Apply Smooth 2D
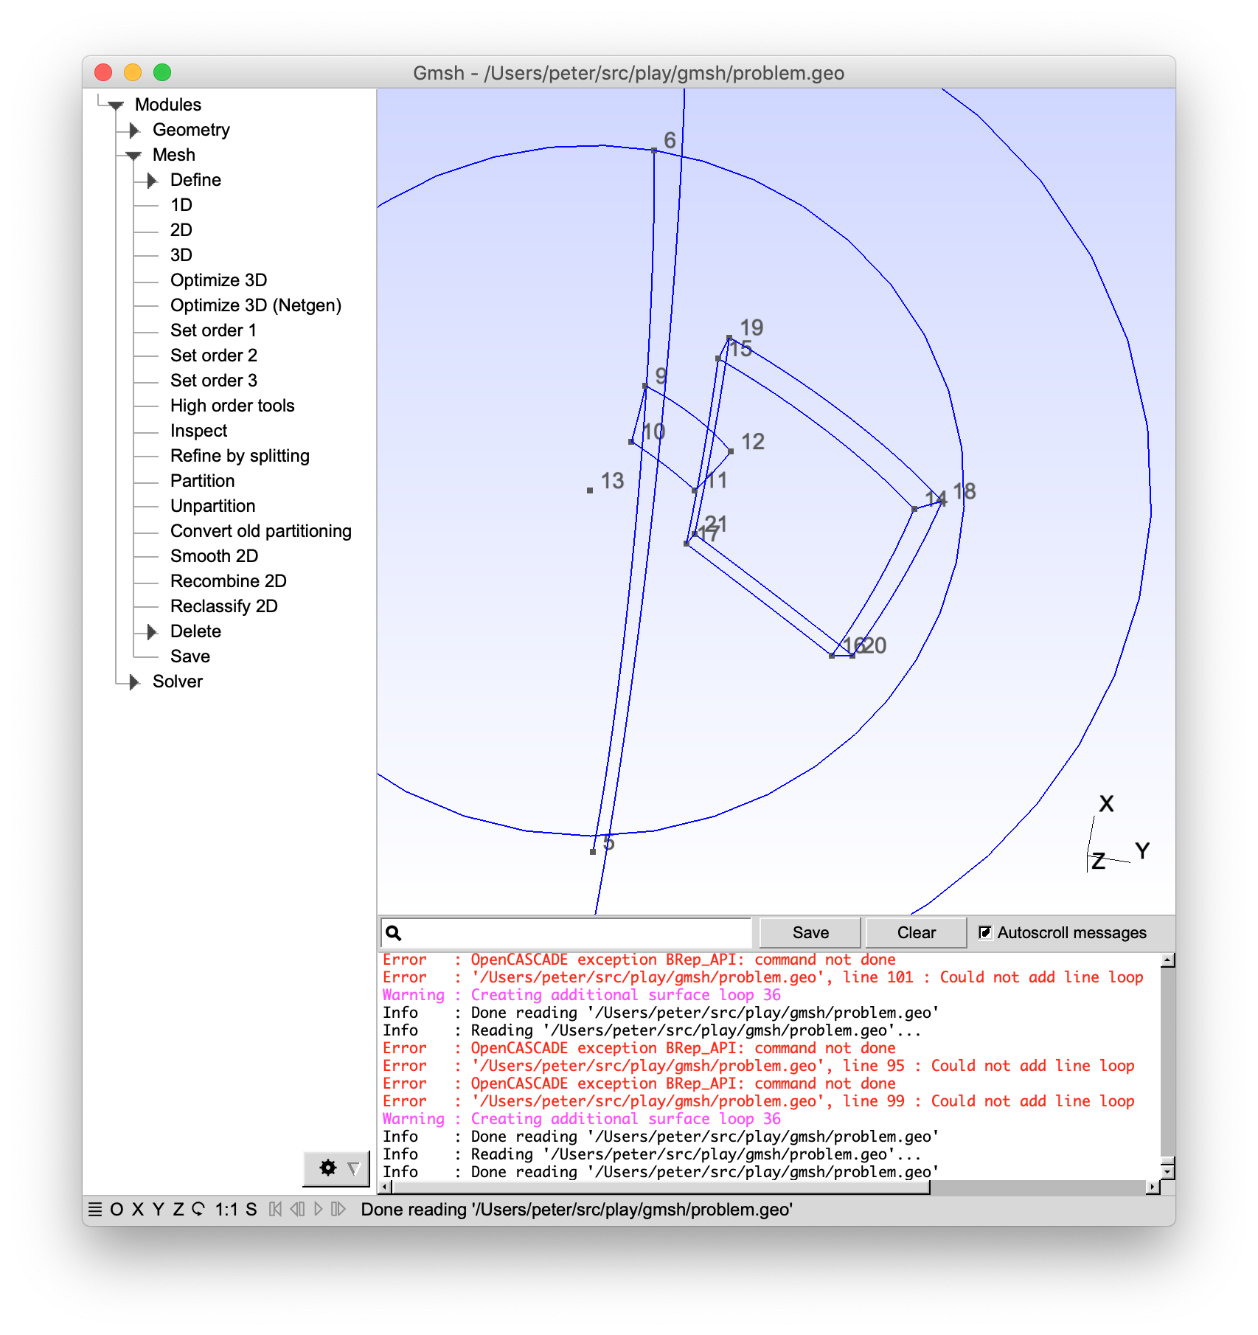Viewport: 1258px width, 1335px height. 214,556
